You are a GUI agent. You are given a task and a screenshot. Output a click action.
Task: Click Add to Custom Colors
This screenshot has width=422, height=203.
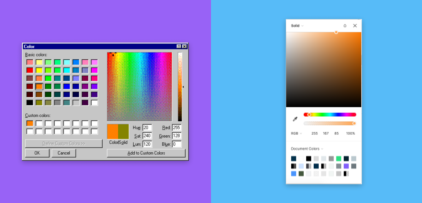(x=146, y=153)
